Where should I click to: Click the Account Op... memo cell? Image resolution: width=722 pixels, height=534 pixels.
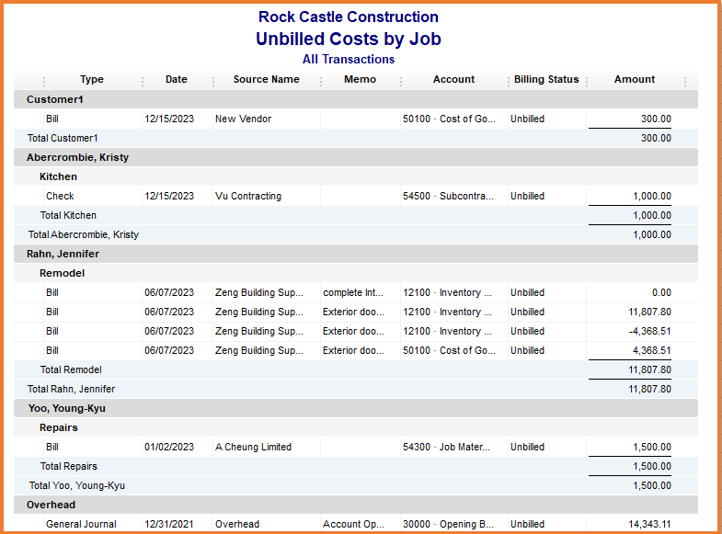point(353,524)
